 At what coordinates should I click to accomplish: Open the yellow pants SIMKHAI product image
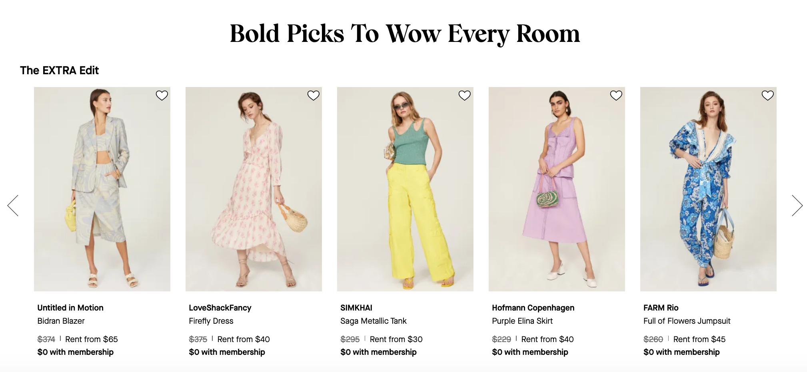[405, 189]
